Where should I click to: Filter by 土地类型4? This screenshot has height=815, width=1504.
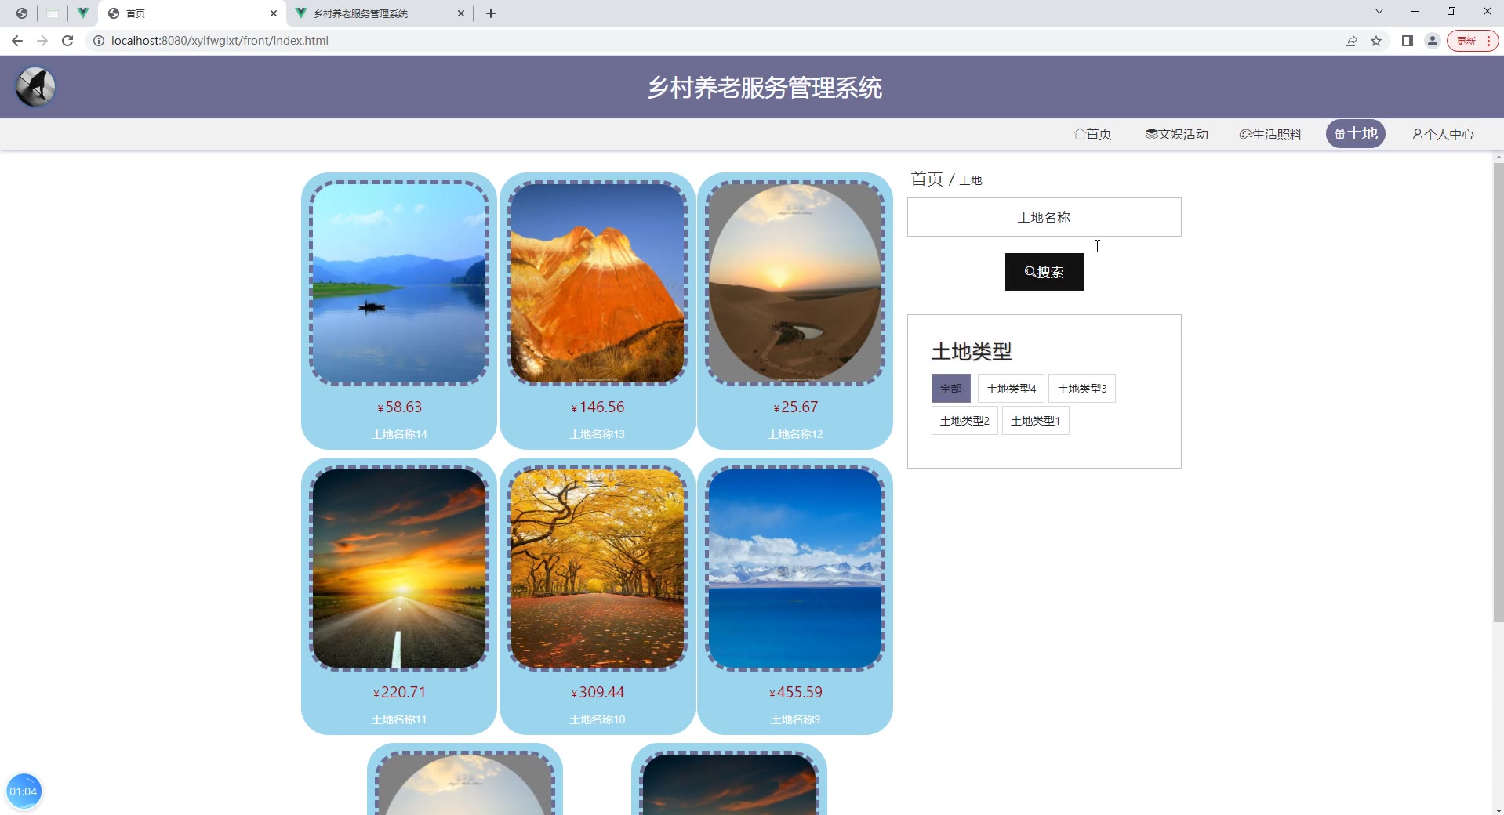[1011, 389]
